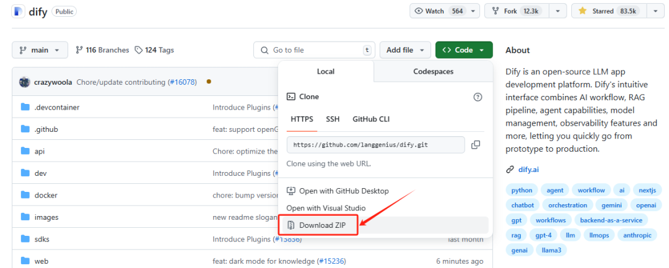669x268 pixels.
Task: Click the dify repository logo icon
Action: [18, 11]
